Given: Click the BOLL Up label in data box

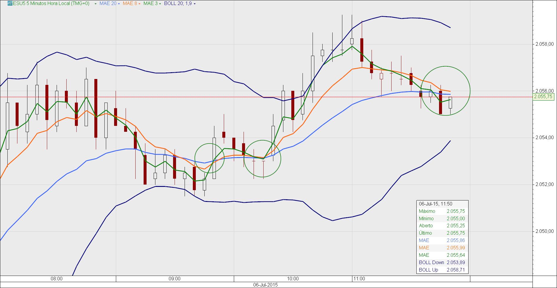Looking at the screenshot, I should coord(428,270).
